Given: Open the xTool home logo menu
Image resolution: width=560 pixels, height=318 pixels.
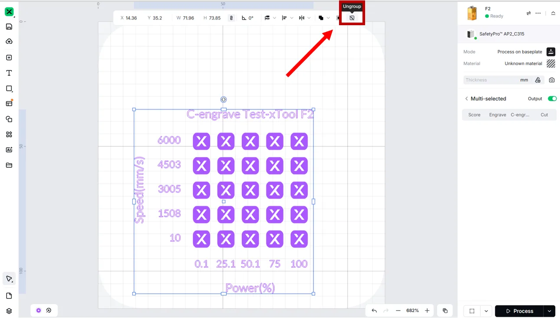Looking at the screenshot, I should pyautogui.click(x=9, y=12).
